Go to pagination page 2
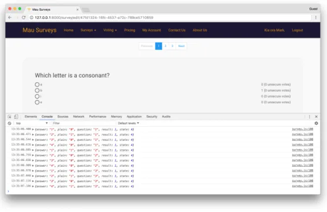This screenshot has height=212, width=327. (166, 46)
